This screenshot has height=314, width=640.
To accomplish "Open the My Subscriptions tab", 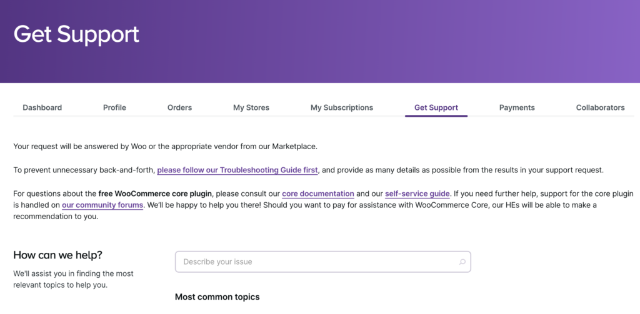I will tap(342, 107).
